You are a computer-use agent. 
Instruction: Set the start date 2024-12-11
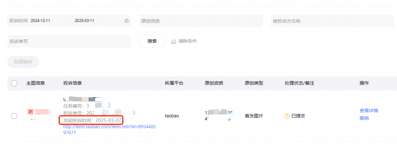pyautogui.click(x=40, y=21)
